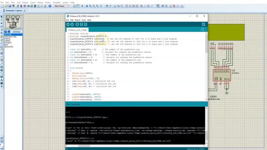Select Proteus_LCD_CODE sketch tab
267x150 pixels.
[77, 30]
